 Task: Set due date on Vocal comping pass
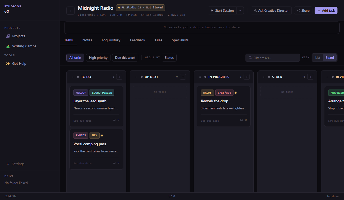(82, 164)
